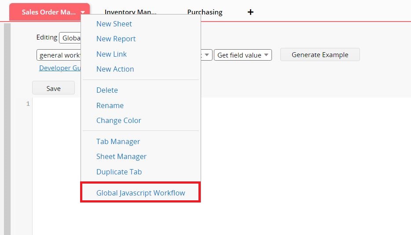Open Change Color option
Image resolution: width=411 pixels, height=235 pixels.
click(118, 120)
